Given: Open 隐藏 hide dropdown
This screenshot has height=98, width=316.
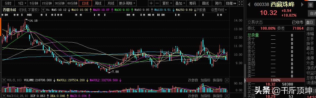Looking at the screenshot, I should tap(231, 3).
